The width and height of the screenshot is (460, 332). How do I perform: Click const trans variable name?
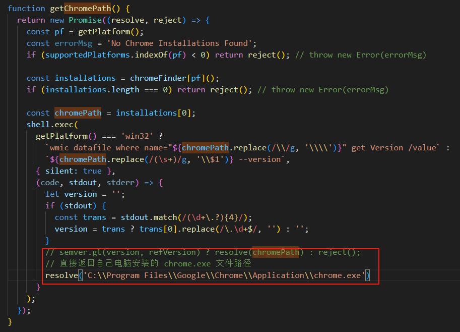tap(94, 217)
